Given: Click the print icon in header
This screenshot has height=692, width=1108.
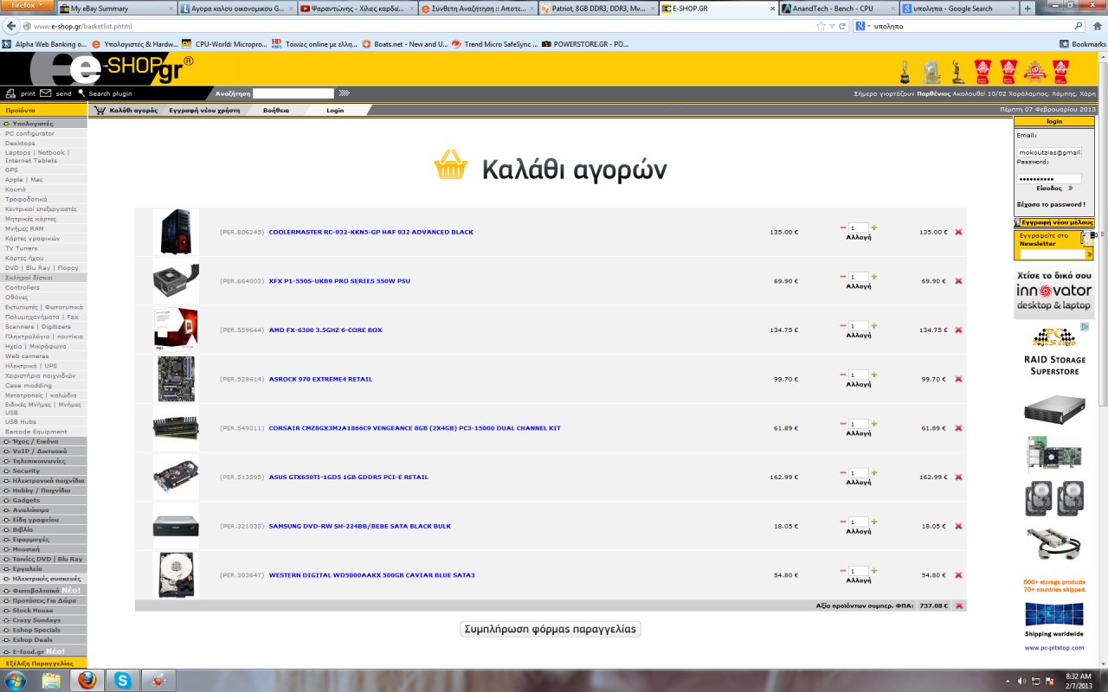Looking at the screenshot, I should click(x=10, y=93).
